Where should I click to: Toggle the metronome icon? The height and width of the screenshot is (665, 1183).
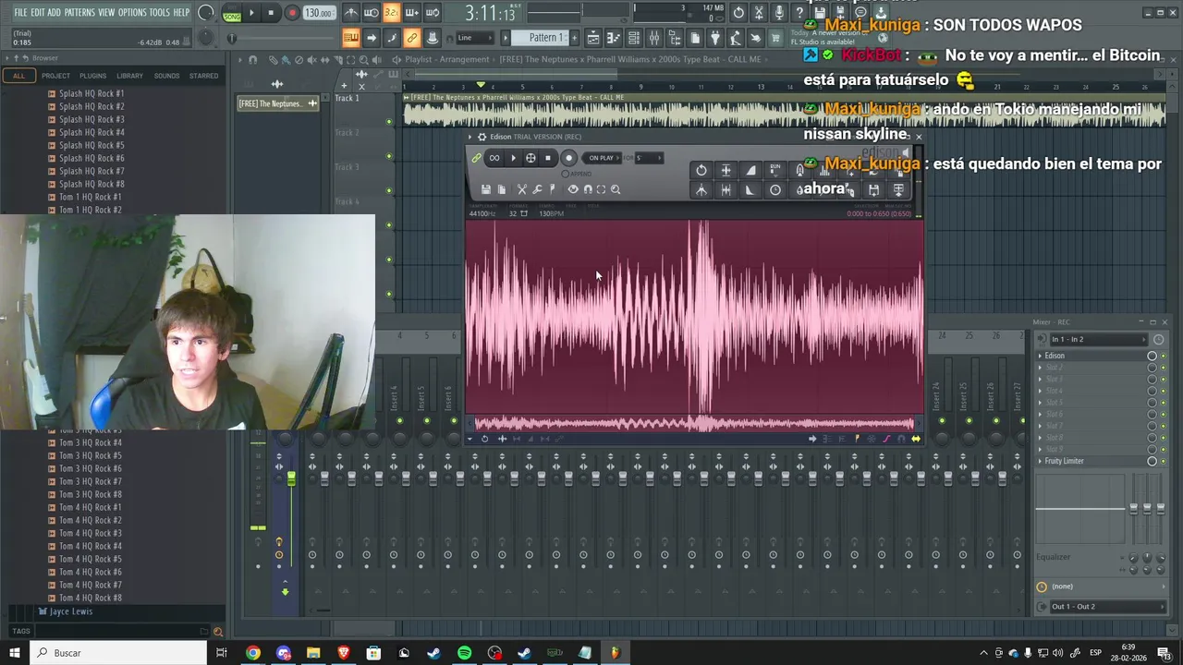click(351, 13)
